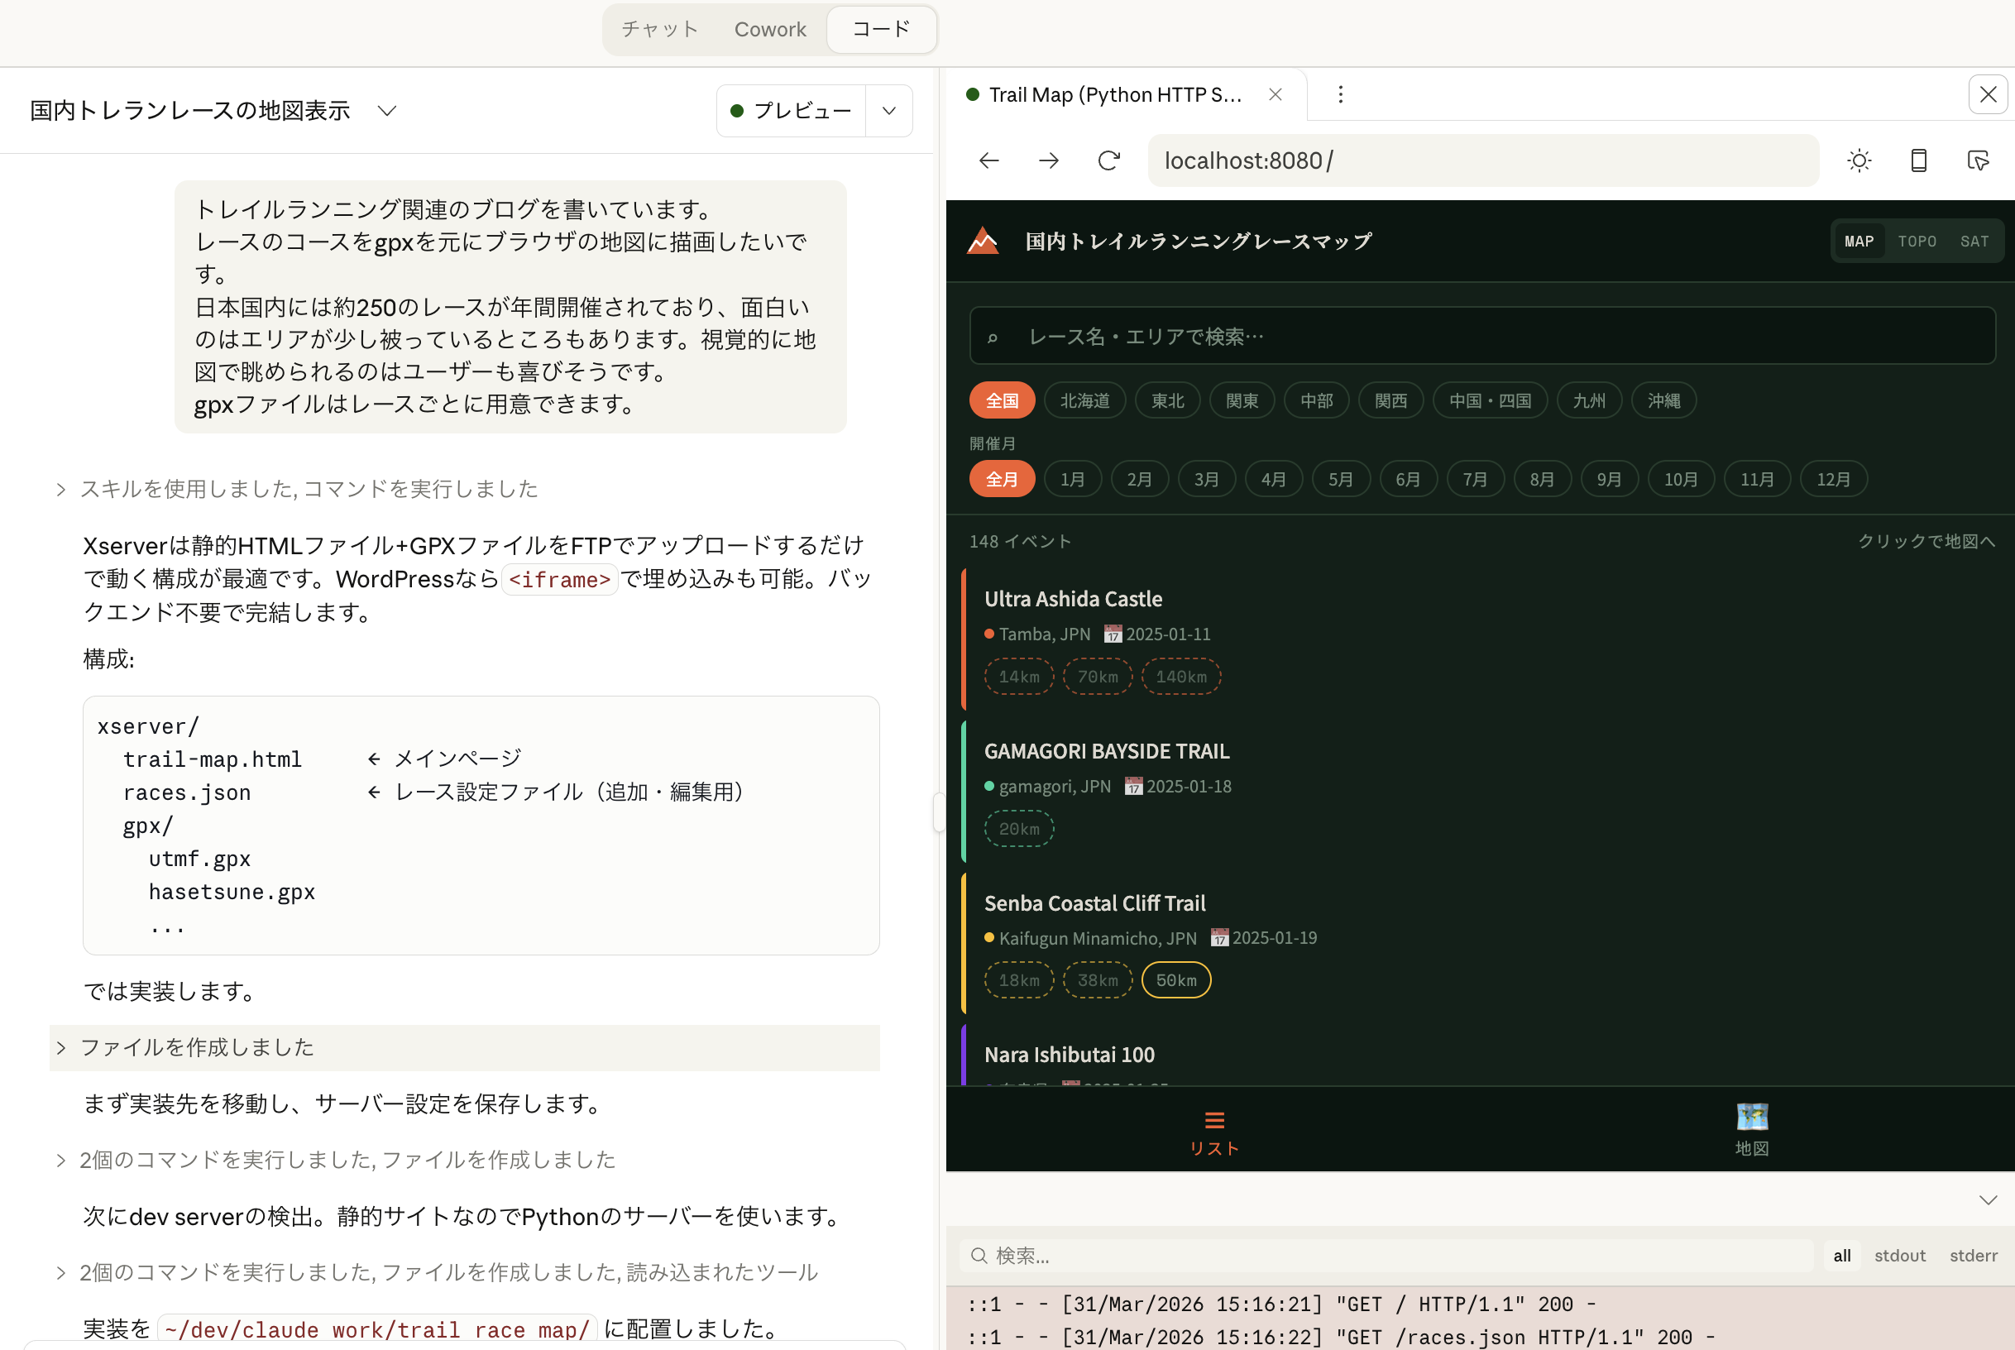Click the race name search field
Image resolution: width=2015 pixels, height=1350 pixels.
point(1481,336)
